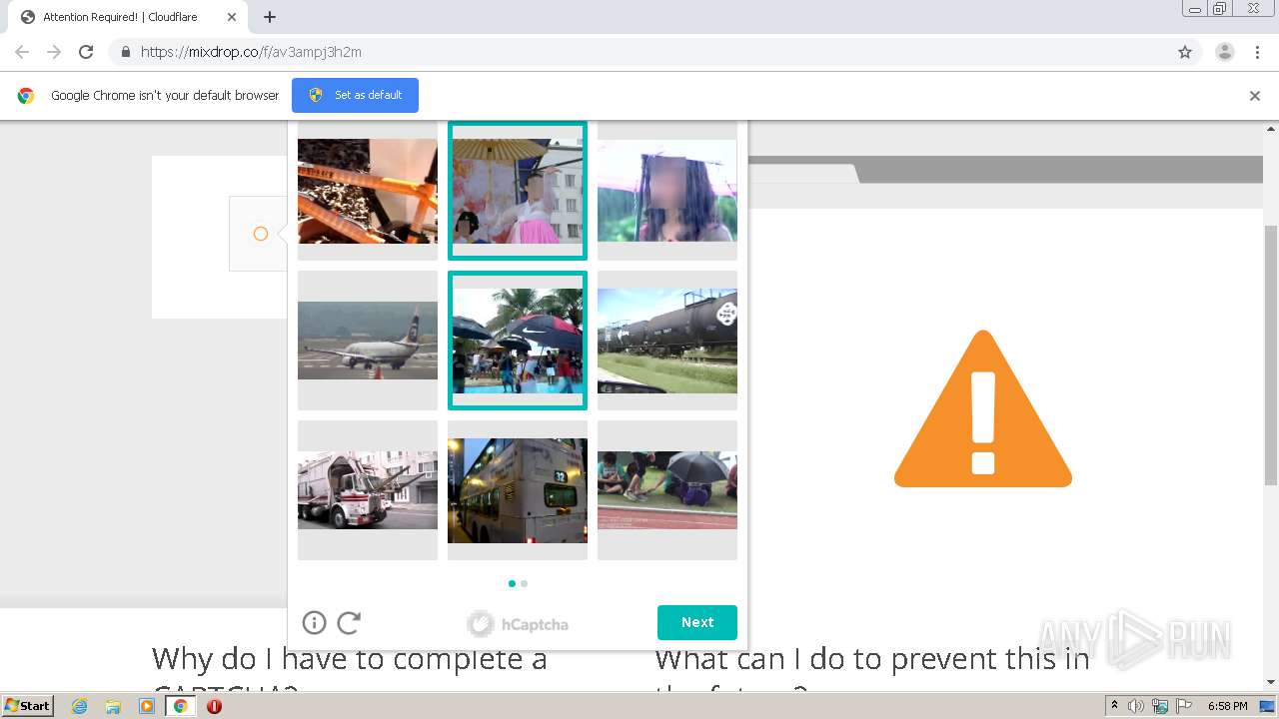This screenshot has height=719, width=1279.
Task: Click the scrollbar up arrow
Action: click(x=1271, y=129)
